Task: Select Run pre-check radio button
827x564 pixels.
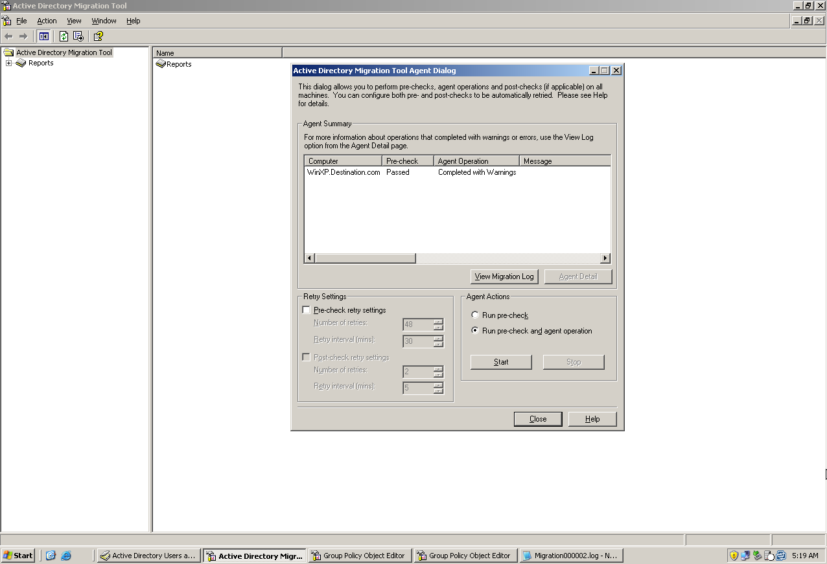Action: coord(475,315)
